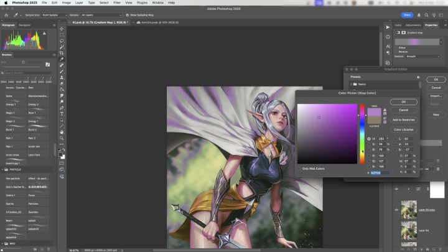Open the Filter menu
This screenshot has height=252, width=448.
[x=117, y=2]
